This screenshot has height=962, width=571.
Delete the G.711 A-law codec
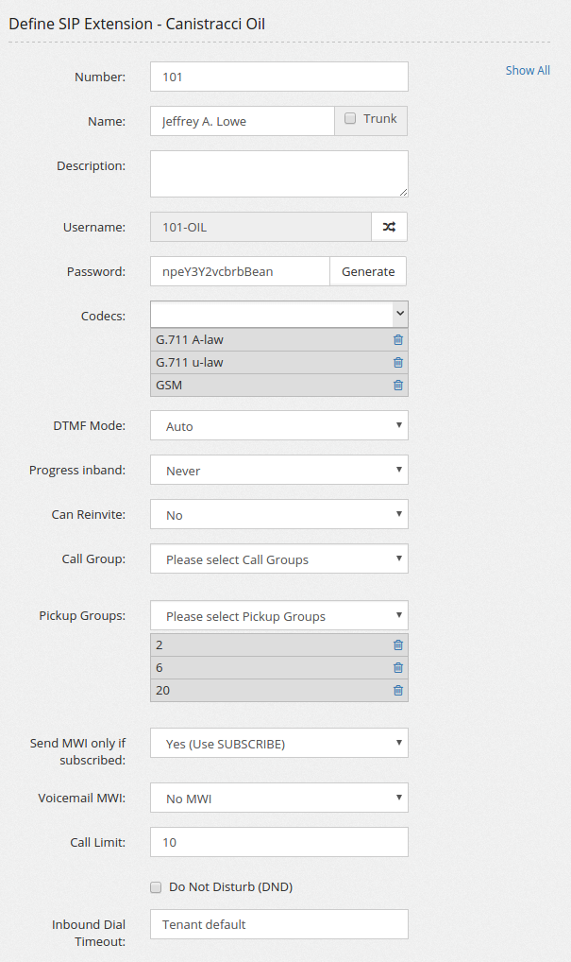pyautogui.click(x=397, y=340)
